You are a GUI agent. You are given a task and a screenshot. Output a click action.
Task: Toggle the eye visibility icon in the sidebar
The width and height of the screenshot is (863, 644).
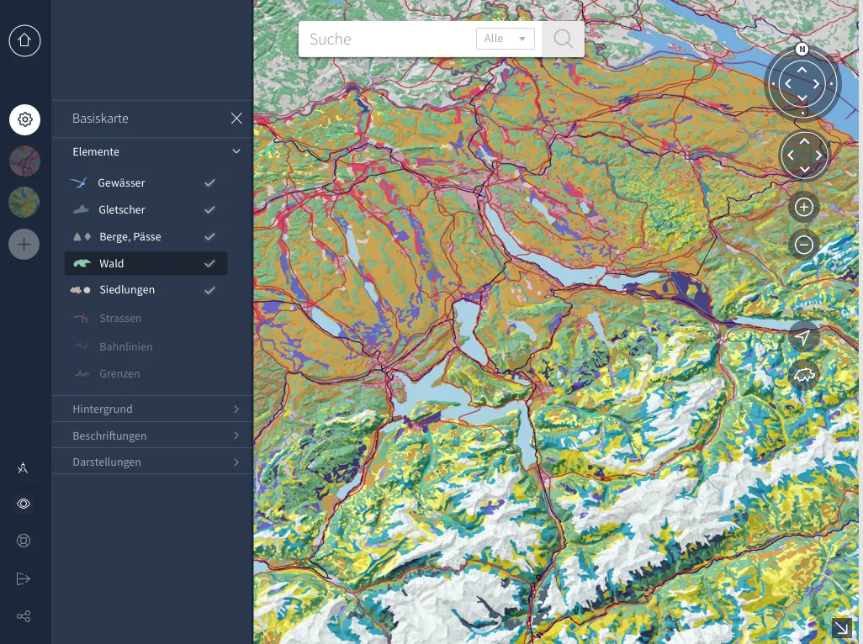24,503
